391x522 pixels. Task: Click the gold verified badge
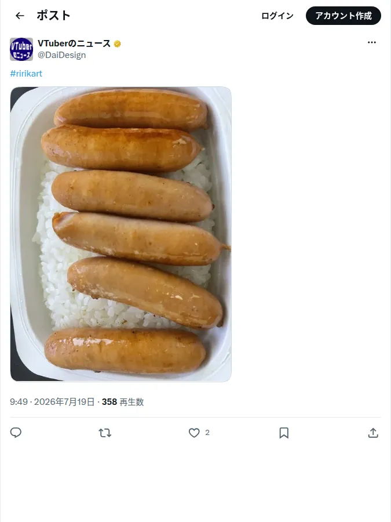click(x=117, y=43)
